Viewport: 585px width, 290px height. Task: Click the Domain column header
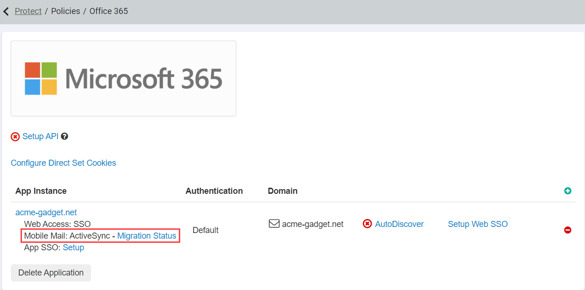point(283,191)
